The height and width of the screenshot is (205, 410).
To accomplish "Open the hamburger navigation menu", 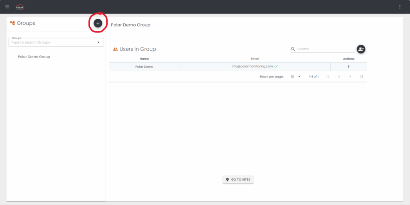I will coord(7,7).
